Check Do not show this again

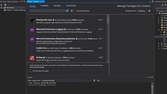tap(31, 71)
